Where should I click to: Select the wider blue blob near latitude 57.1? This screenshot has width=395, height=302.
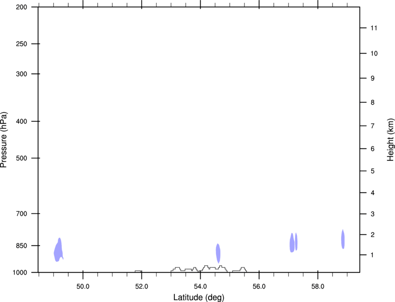[292, 243]
